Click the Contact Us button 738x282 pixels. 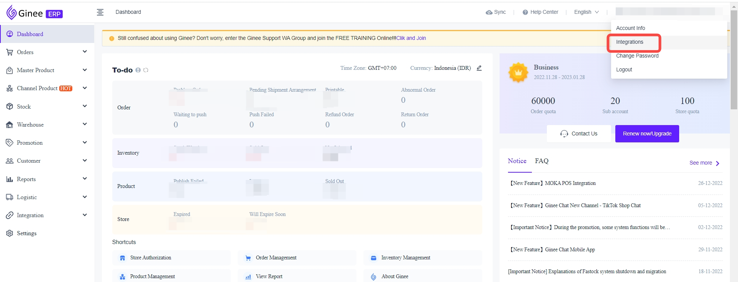click(579, 134)
